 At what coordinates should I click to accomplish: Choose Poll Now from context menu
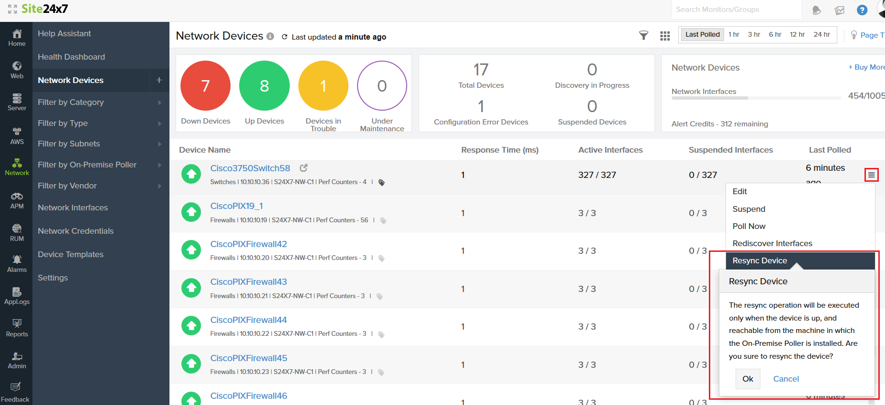coord(749,226)
